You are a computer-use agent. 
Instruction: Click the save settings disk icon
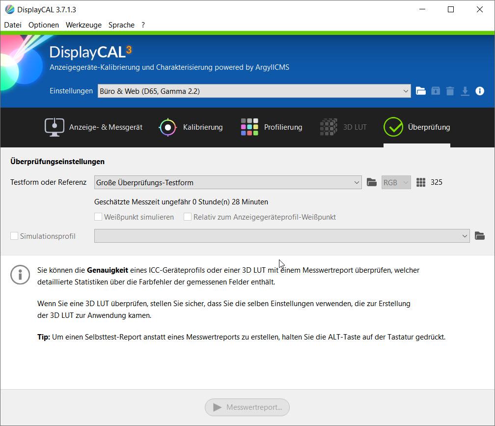(435, 91)
